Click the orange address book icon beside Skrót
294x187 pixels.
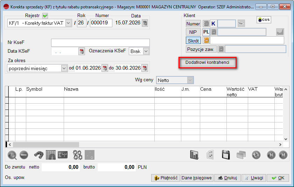click(206, 40)
